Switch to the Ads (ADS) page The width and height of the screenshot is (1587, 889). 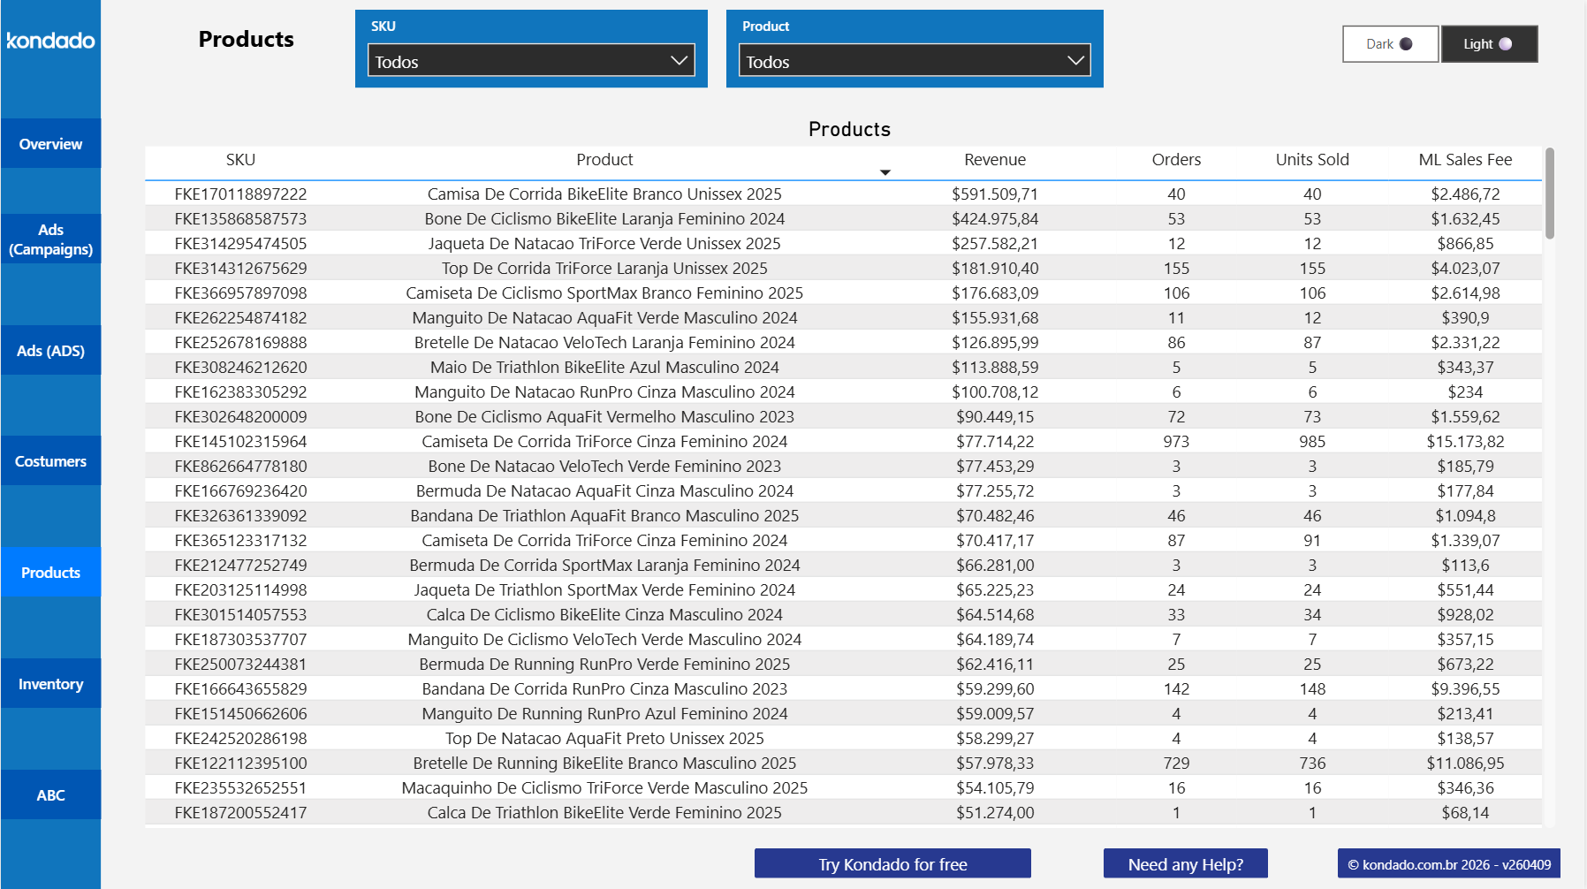tap(50, 350)
